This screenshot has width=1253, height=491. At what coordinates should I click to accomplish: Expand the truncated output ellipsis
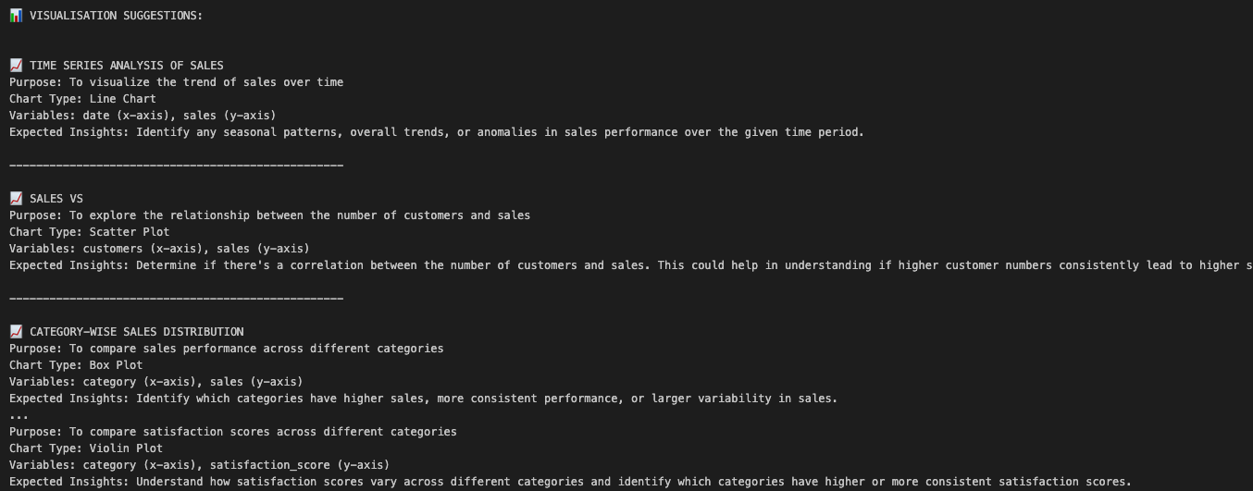(x=19, y=415)
